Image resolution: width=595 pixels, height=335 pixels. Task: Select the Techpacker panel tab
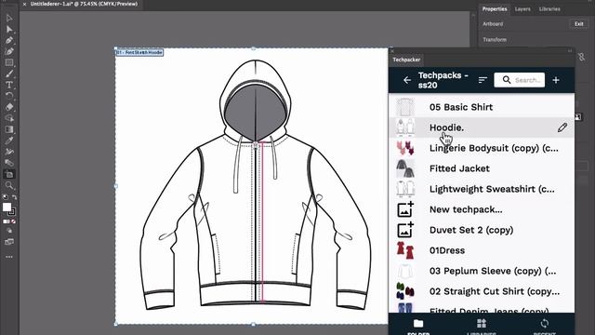tap(406, 60)
